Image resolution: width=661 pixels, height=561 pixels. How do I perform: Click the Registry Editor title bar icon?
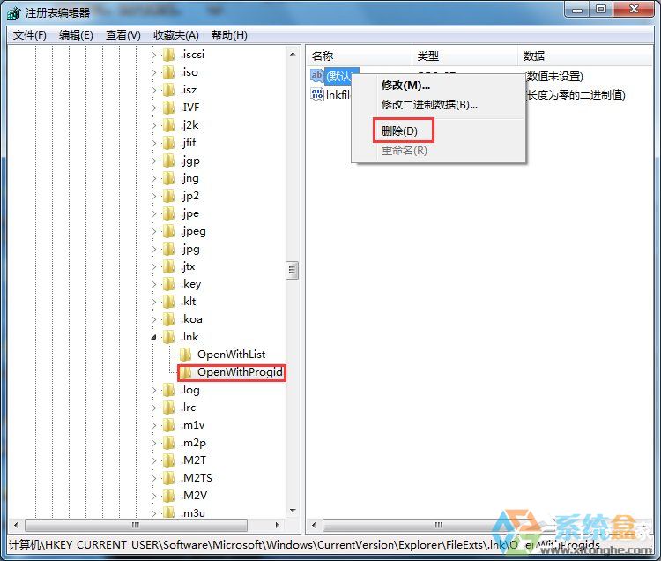pos(14,11)
